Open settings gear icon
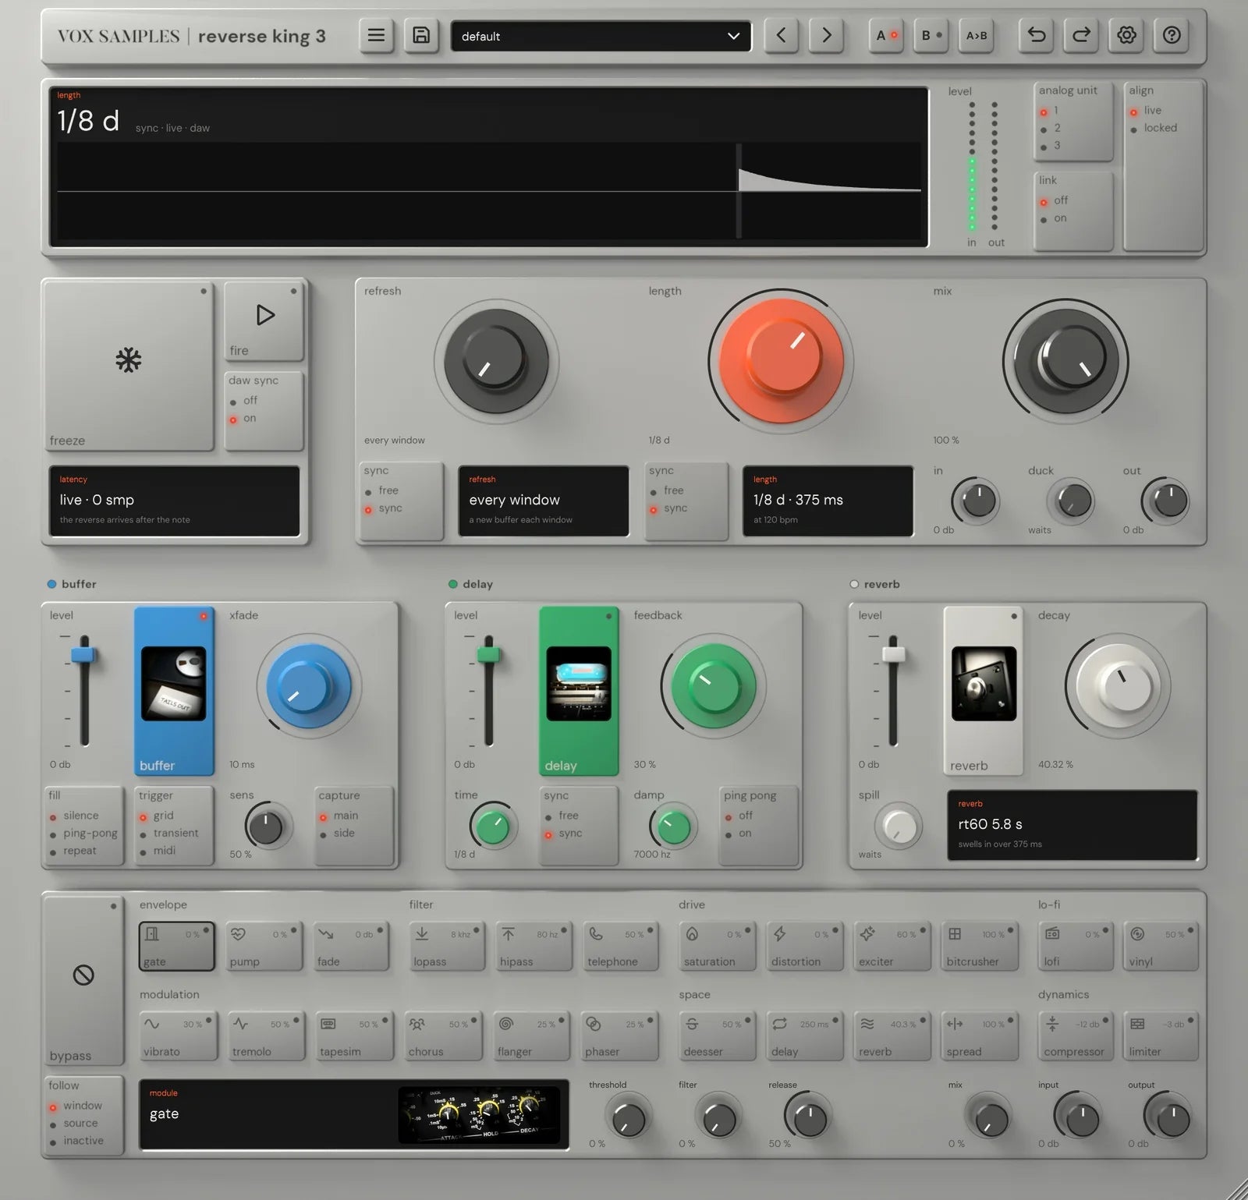Image resolution: width=1248 pixels, height=1200 pixels. pyautogui.click(x=1126, y=36)
